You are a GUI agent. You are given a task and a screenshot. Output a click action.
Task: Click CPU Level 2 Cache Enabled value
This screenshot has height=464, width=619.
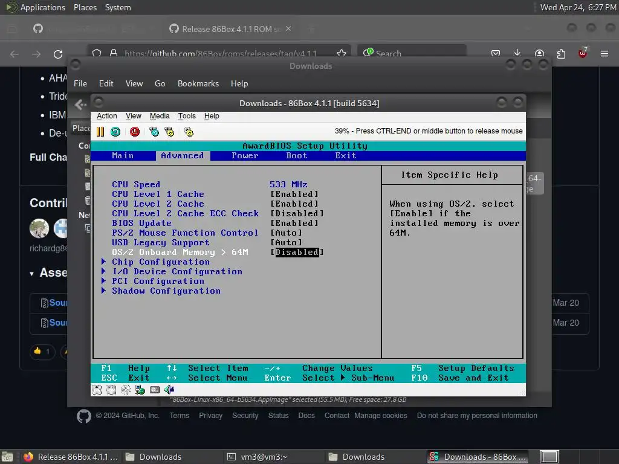[294, 204]
